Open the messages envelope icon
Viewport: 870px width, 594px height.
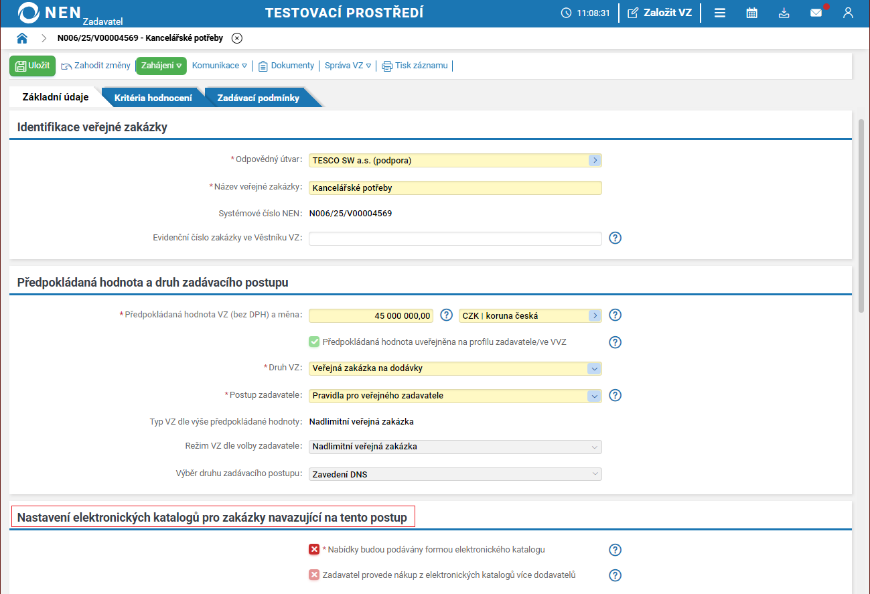pos(816,13)
